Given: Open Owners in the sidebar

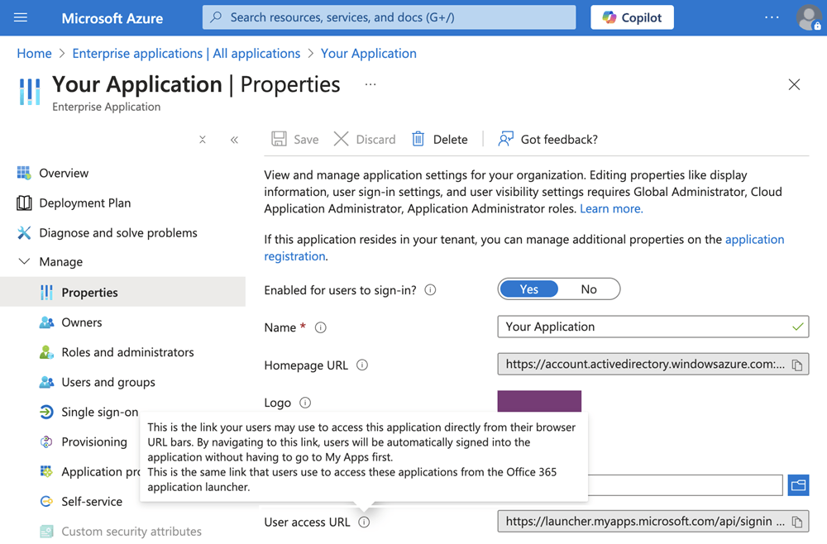Looking at the screenshot, I should [x=82, y=322].
